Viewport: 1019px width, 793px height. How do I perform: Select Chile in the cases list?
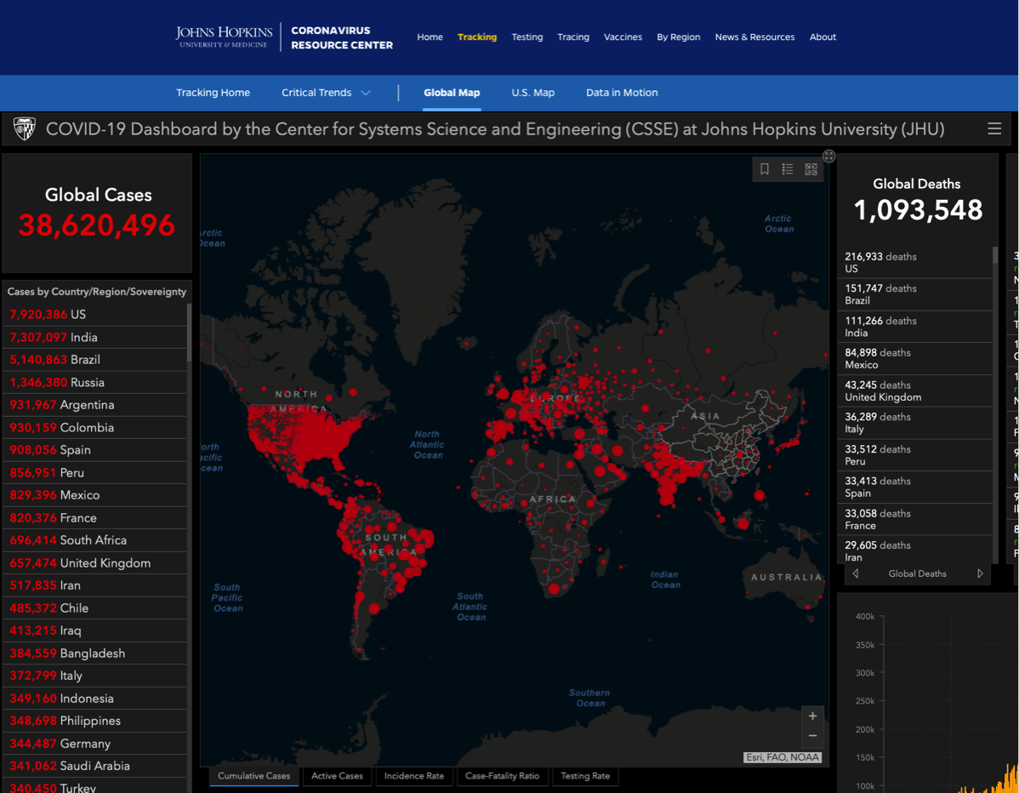pos(94,608)
